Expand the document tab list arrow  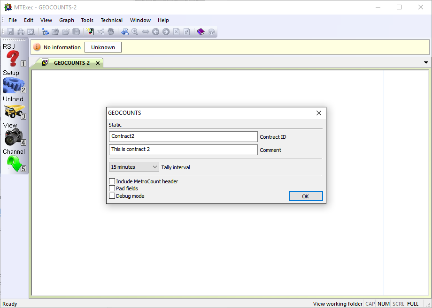tap(426, 63)
